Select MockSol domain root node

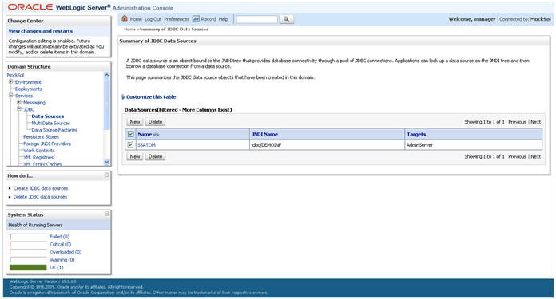[16, 75]
